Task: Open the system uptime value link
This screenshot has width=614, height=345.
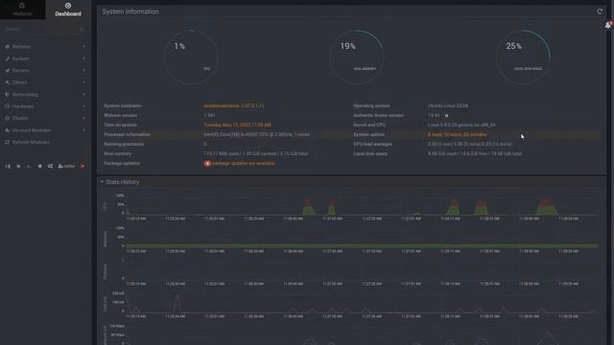Action: click(458, 134)
